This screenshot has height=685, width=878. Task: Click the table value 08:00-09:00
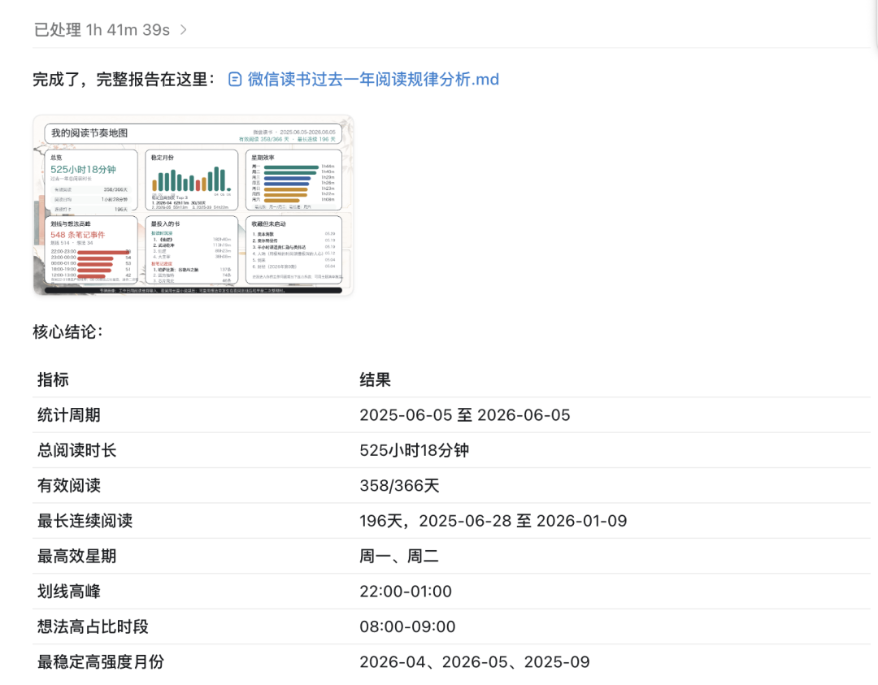pos(407,626)
